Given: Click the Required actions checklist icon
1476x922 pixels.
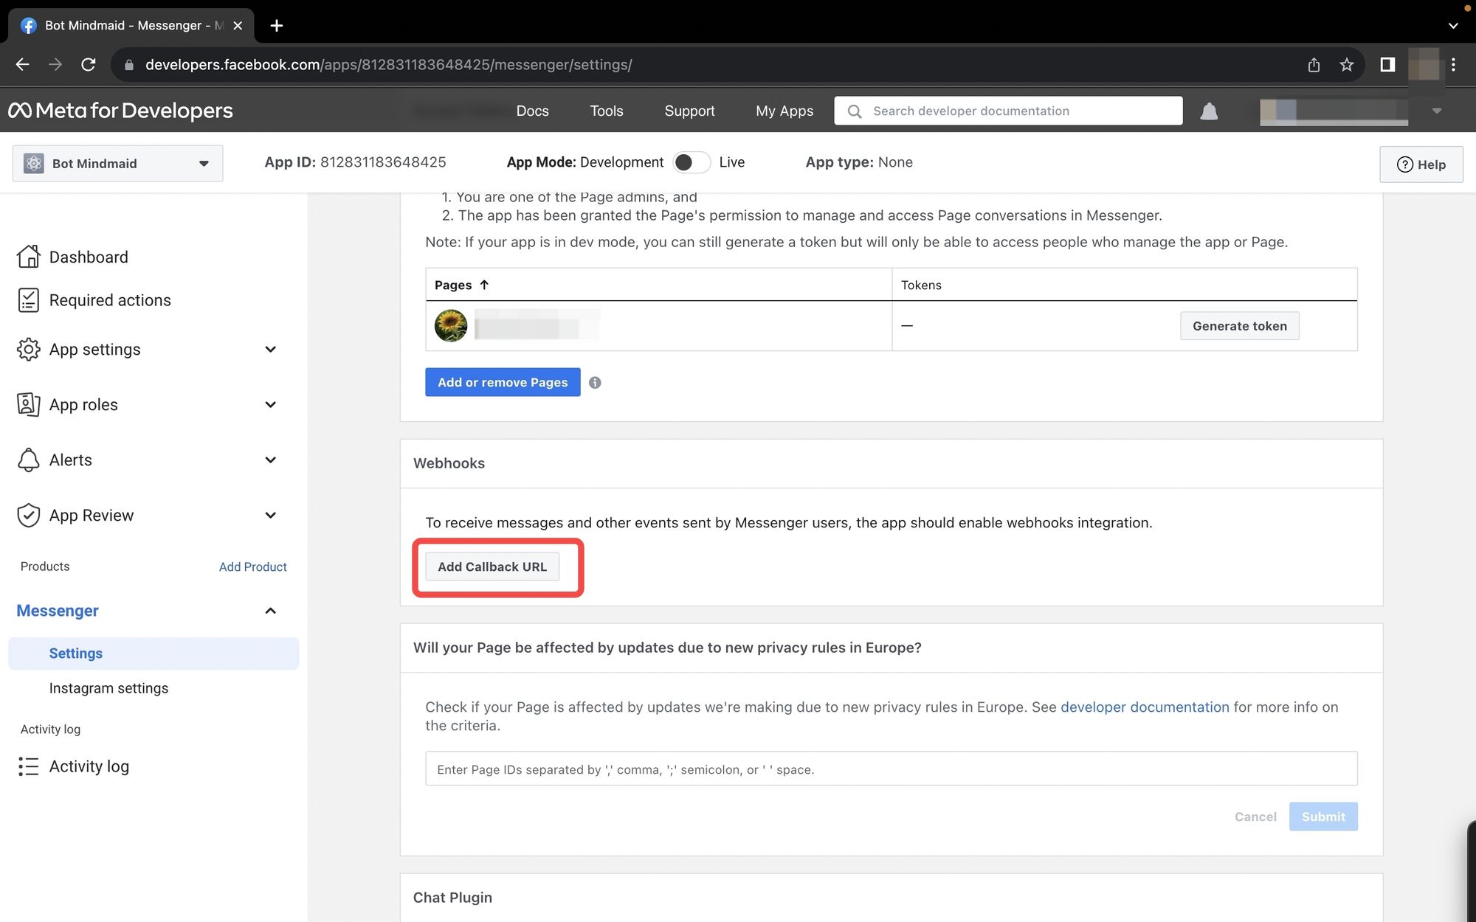Looking at the screenshot, I should tap(28, 300).
